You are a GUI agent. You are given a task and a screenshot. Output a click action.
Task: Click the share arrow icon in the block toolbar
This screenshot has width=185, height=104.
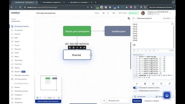point(84,47)
